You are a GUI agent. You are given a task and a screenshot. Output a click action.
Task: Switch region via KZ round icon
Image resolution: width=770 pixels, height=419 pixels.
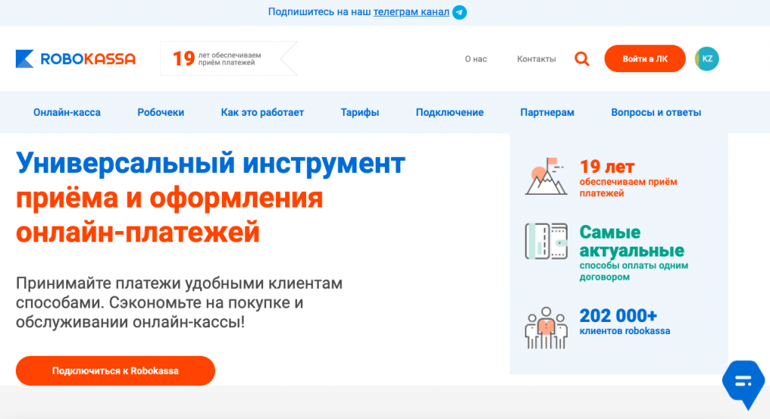tap(707, 59)
